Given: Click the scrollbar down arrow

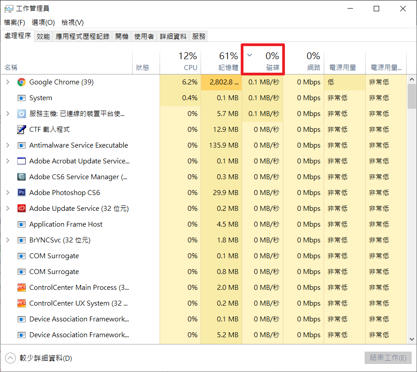Looking at the screenshot, I should [412, 339].
